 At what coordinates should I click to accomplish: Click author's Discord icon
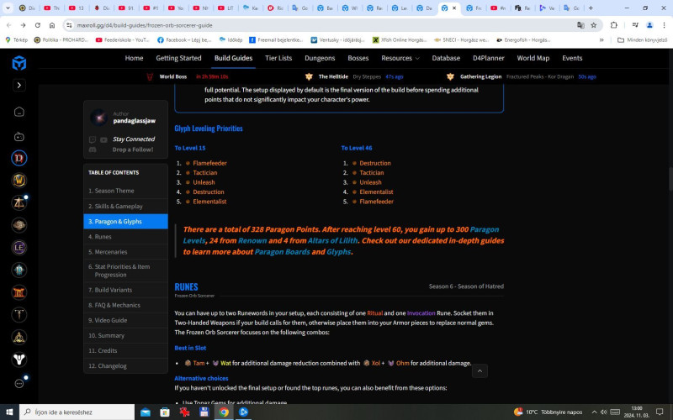[93, 150]
